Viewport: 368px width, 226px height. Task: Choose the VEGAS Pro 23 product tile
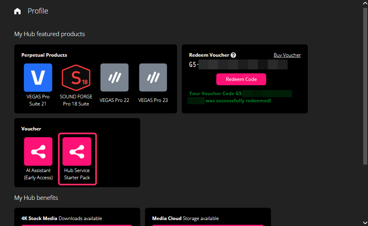153,78
